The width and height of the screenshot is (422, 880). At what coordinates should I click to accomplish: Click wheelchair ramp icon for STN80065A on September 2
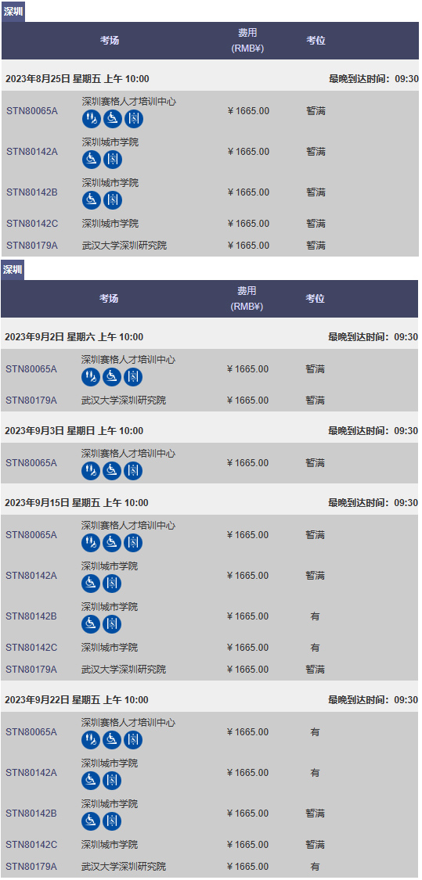pyautogui.click(x=112, y=377)
